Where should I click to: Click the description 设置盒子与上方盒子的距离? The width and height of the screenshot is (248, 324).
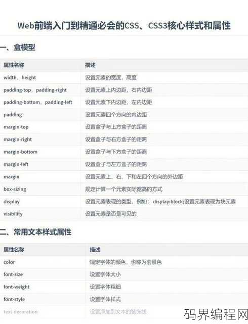click(116, 127)
